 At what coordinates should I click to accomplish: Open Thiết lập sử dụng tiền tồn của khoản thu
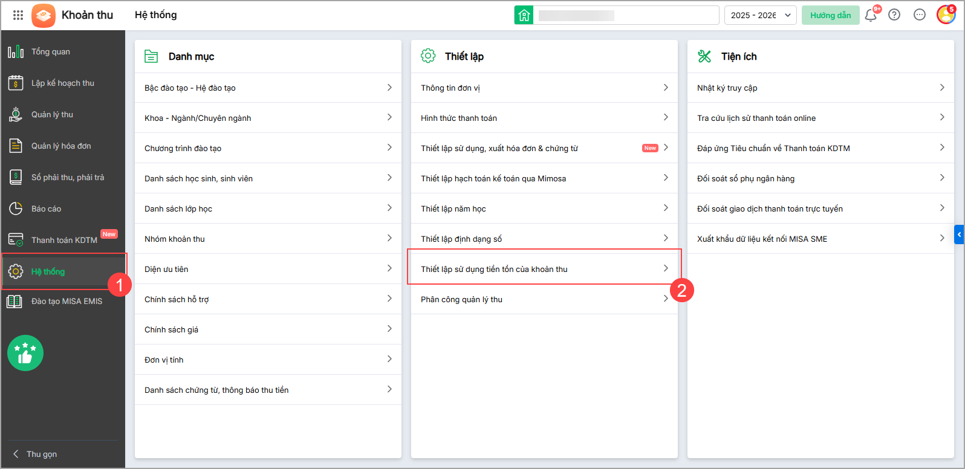click(544, 269)
